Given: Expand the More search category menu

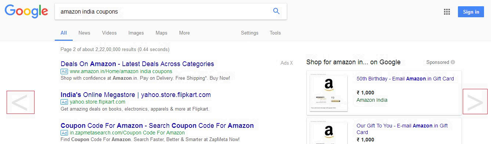Looking at the screenshot, I should coord(184,33).
